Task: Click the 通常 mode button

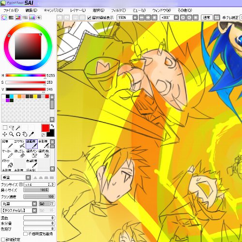Action: click(x=207, y=17)
